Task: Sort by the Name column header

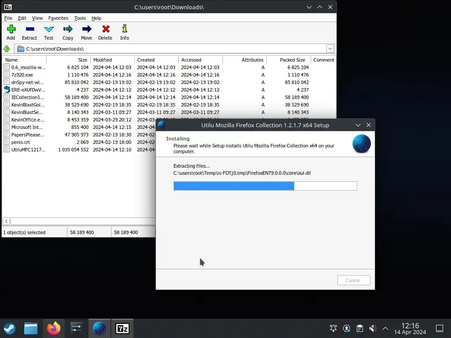Action: [24, 60]
